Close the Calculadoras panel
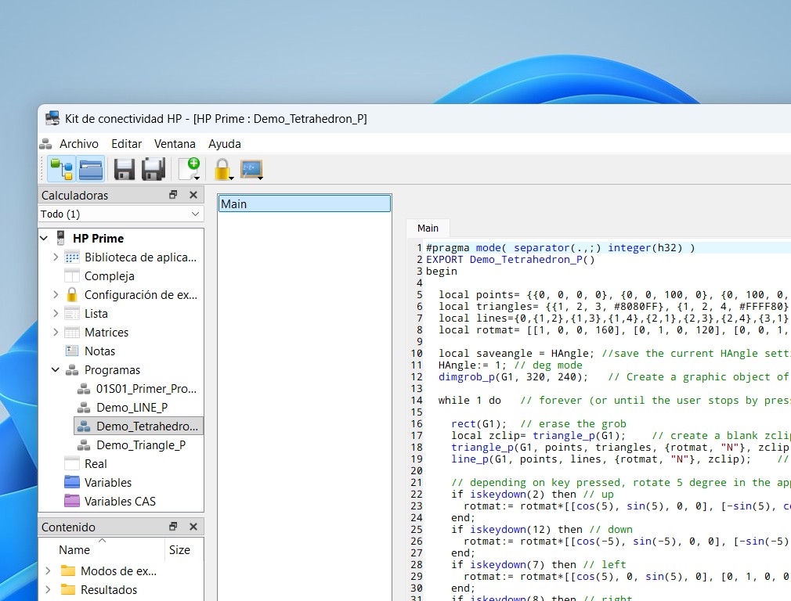The image size is (791, 601). pos(193,195)
